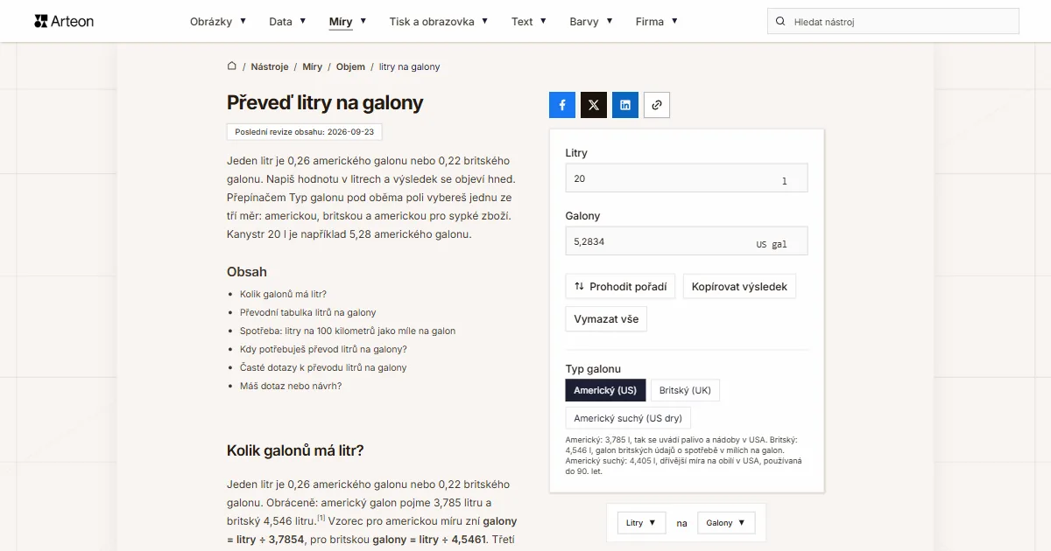
Task: Open the Data menu
Action: [287, 22]
